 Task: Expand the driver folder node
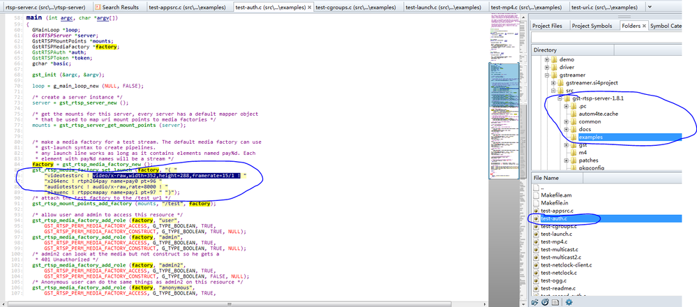(547, 68)
